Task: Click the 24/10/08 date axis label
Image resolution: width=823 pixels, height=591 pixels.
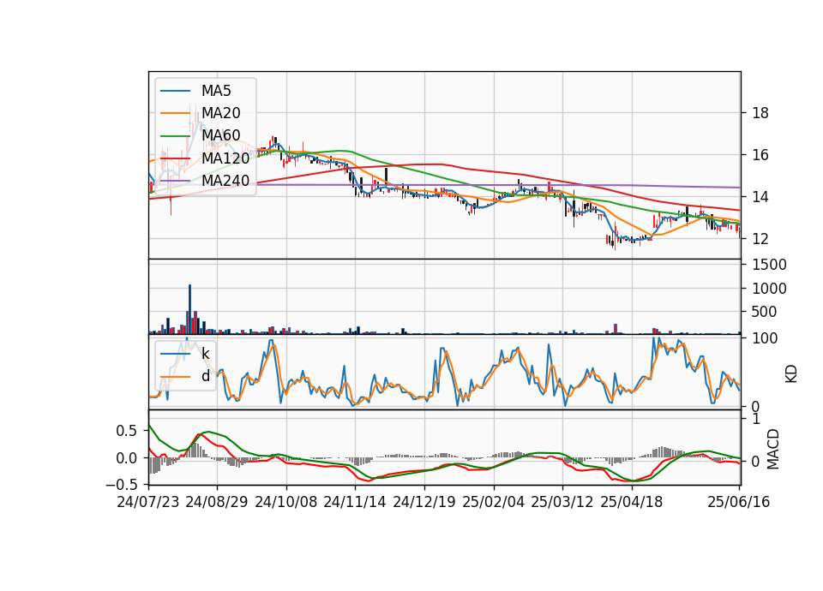Action: click(286, 502)
